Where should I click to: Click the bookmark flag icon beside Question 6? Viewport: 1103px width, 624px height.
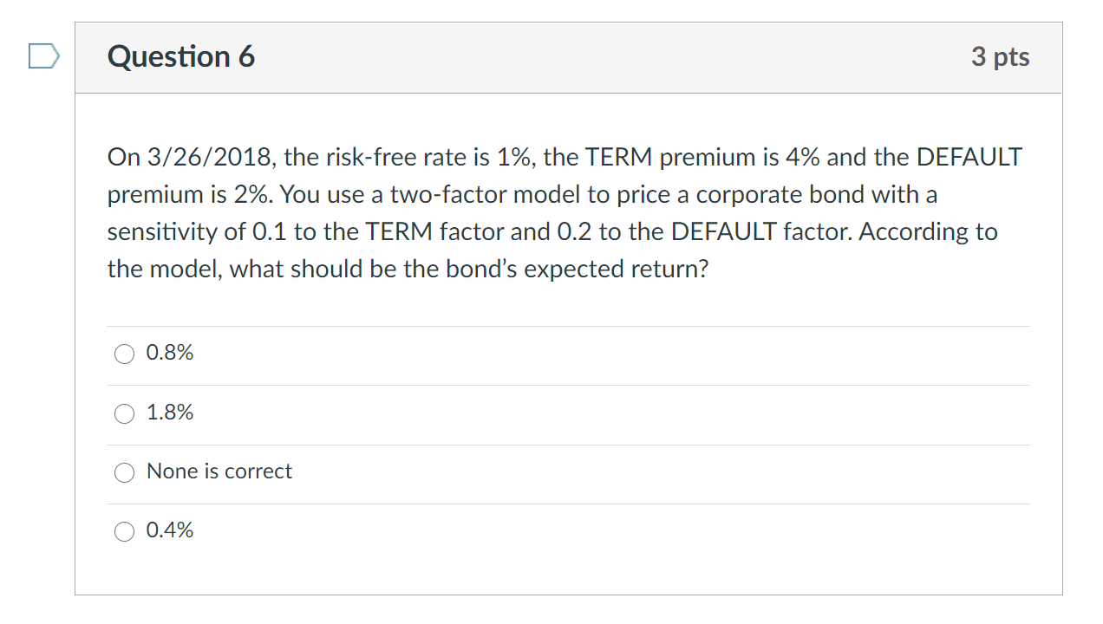pos(42,55)
